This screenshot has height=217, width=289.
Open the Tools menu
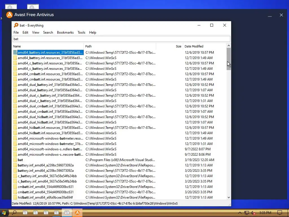point(81,32)
